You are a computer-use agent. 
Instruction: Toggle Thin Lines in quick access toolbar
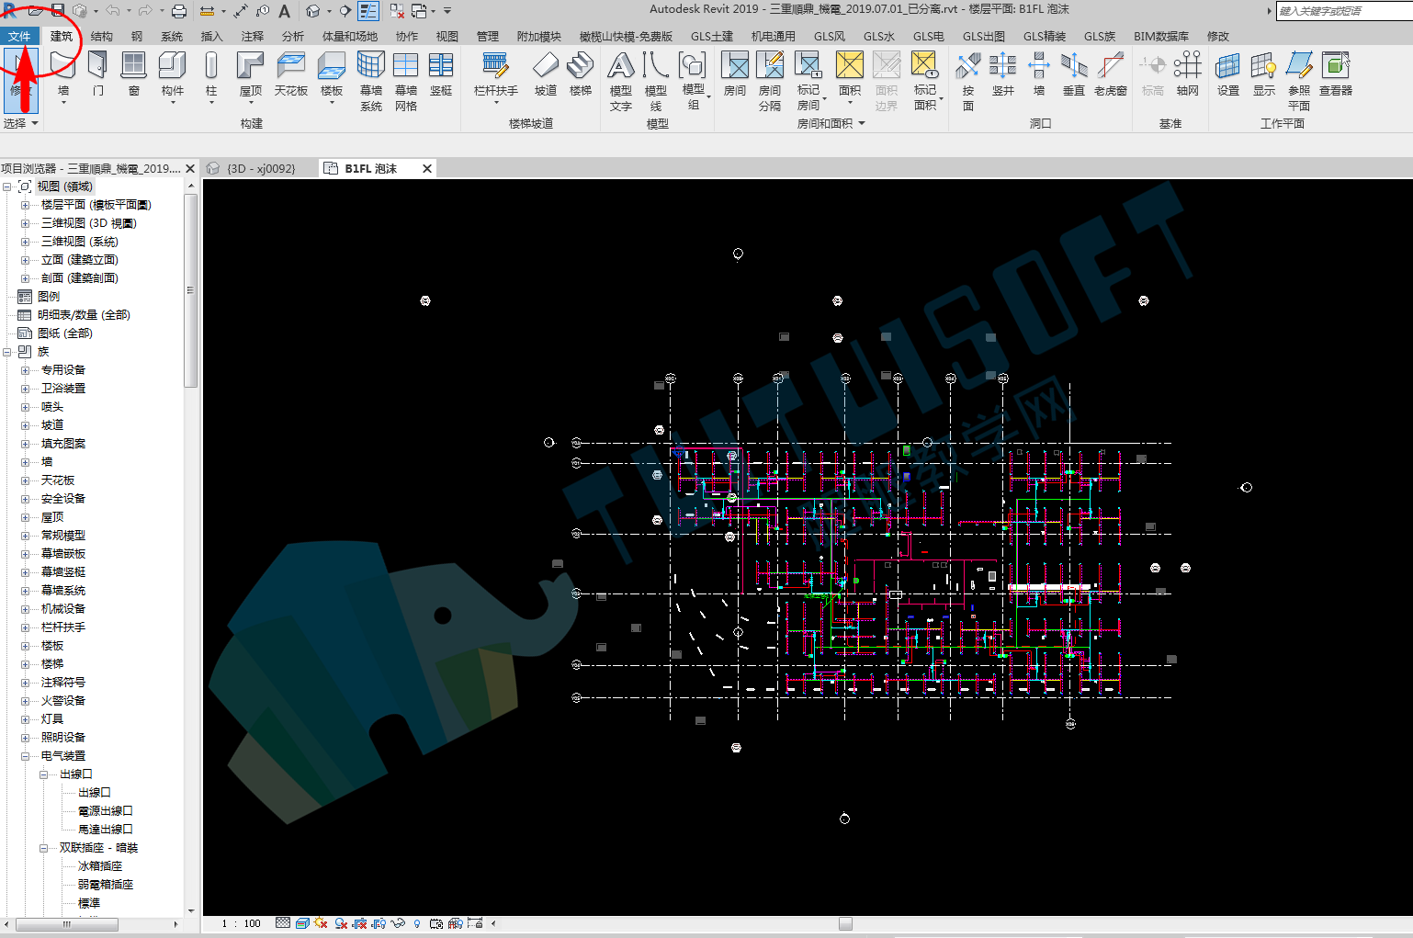368,11
